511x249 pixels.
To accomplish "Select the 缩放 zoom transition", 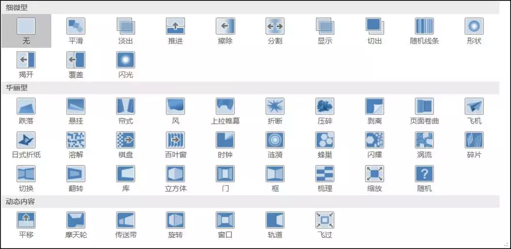I will (374, 179).
